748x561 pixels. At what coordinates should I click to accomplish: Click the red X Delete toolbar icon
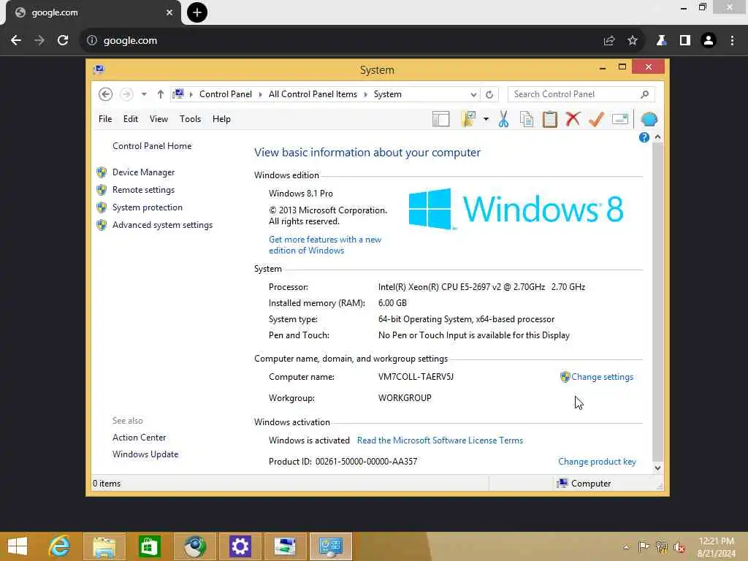click(573, 119)
